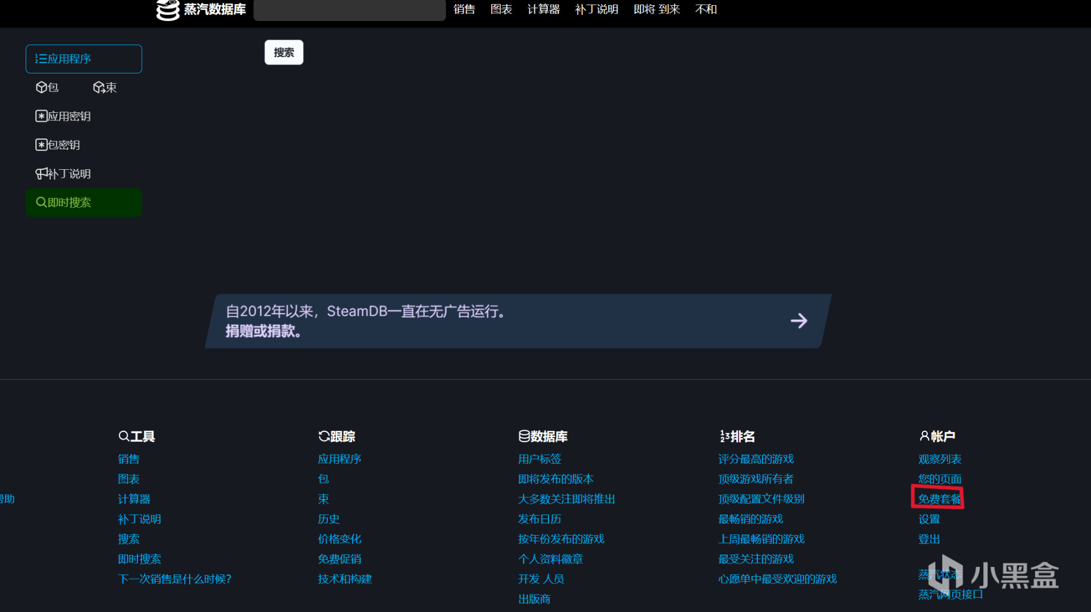Open footer 包 link under 跟踪

click(323, 479)
